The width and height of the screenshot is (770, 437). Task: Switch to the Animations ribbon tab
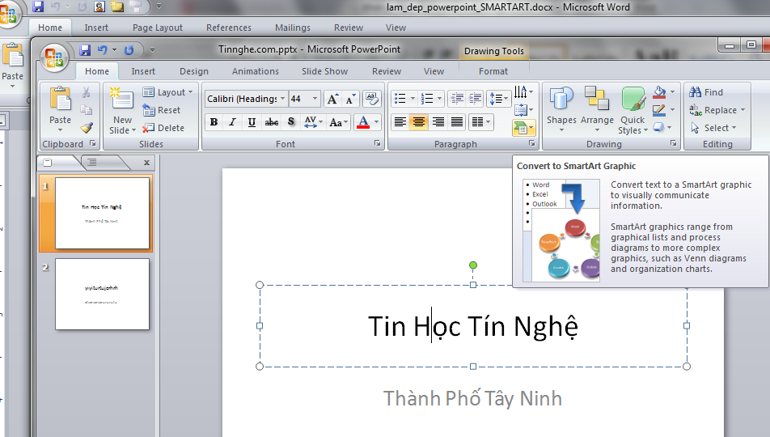click(256, 71)
